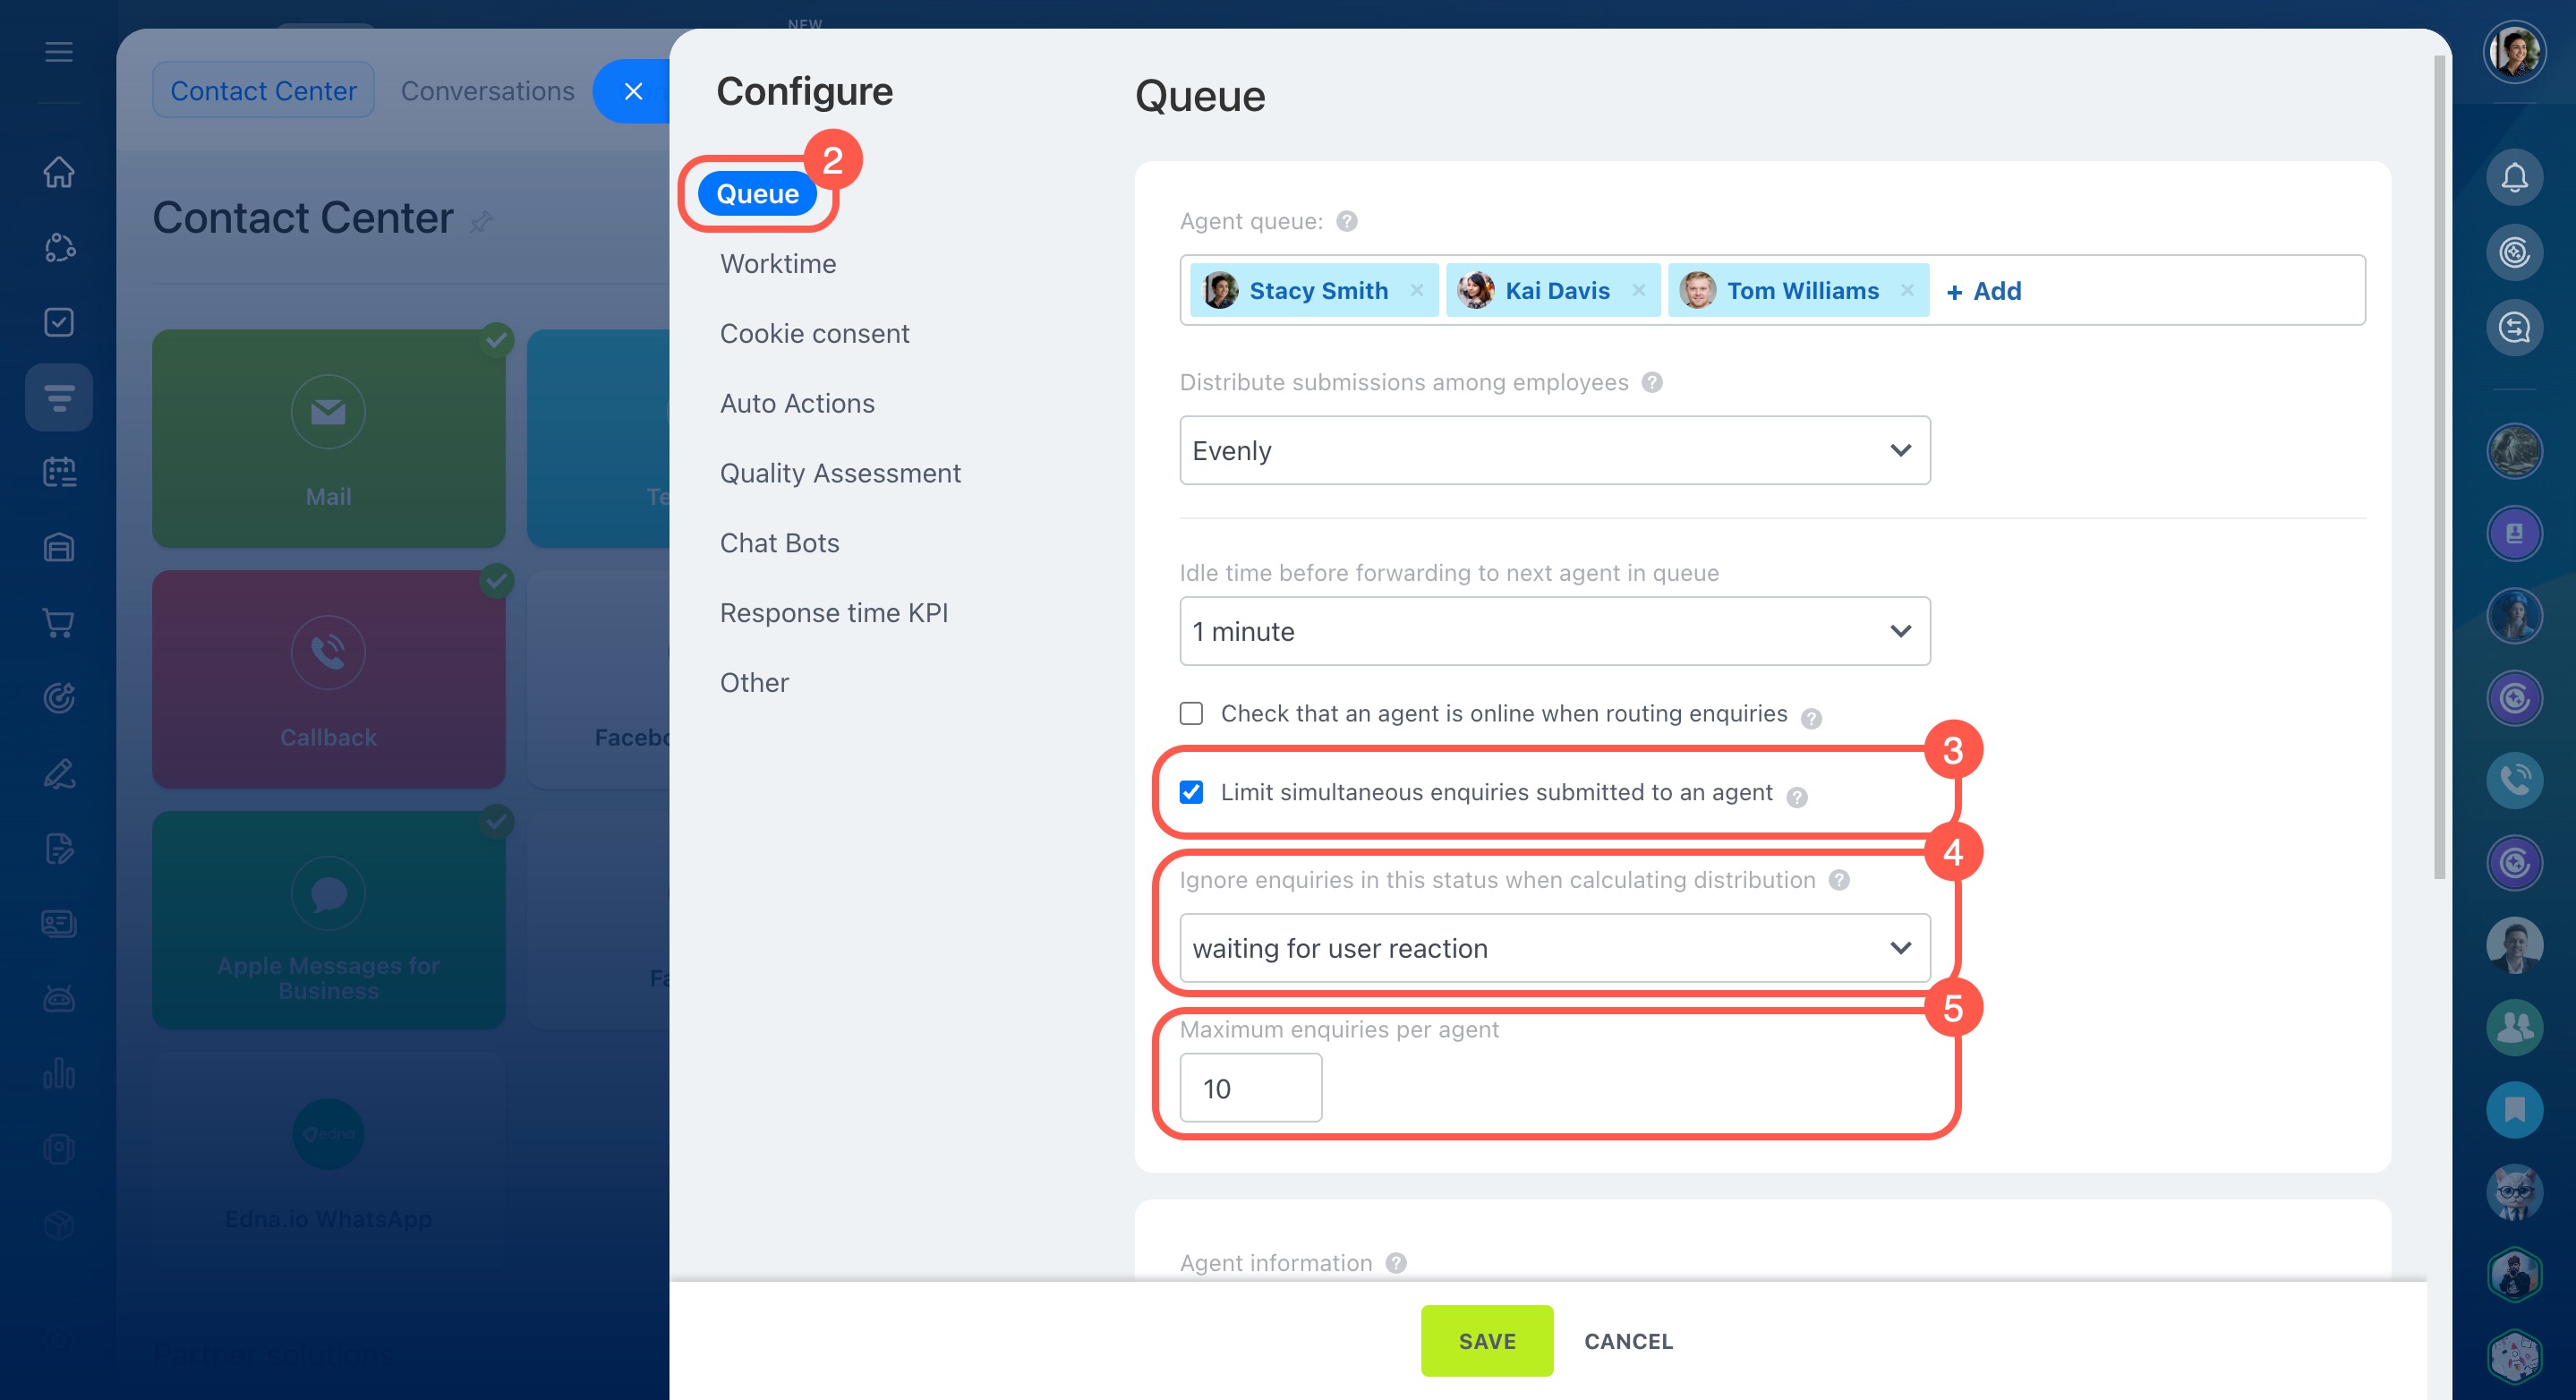Click the slider panel vertical scrollbar

click(2438, 467)
